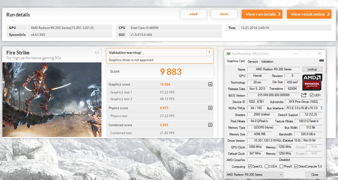The width and height of the screenshot is (338, 180).
Task: Click the Close button in GPU-Z
Action: pos(315,174)
